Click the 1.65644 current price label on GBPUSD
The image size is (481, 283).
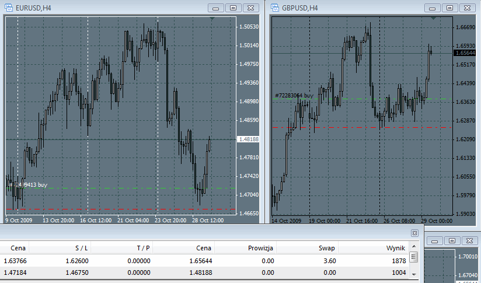click(465, 53)
